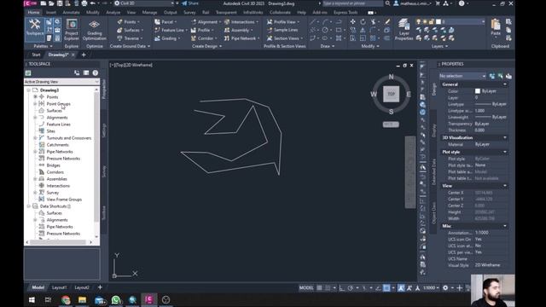Toggle layer lock icon in Layers panel
The width and height of the screenshot is (546, 307).
click(431, 21)
